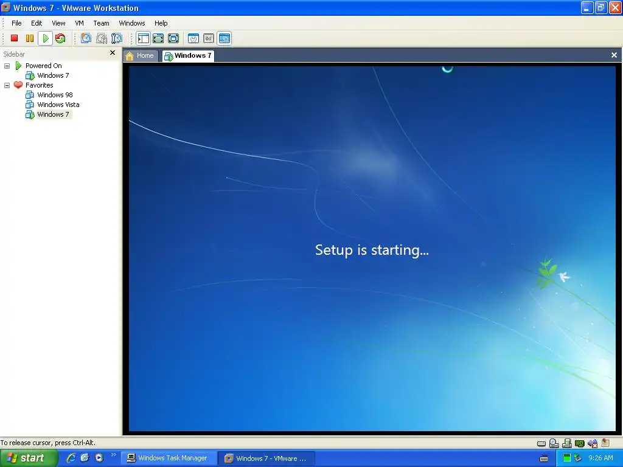Click inside the Windows 7 guest screen
This screenshot has height=467, width=623.
click(x=372, y=249)
